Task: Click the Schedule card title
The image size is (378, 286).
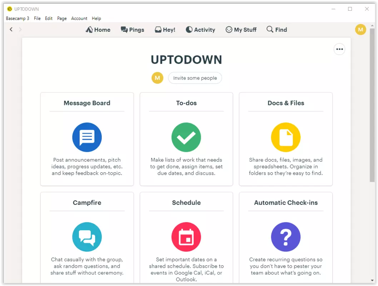Action: (186, 203)
